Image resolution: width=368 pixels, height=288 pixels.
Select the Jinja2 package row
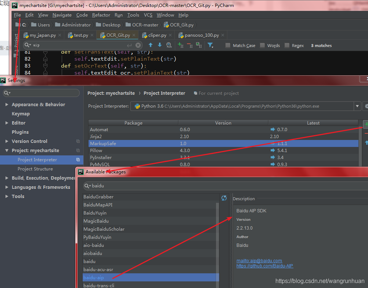pyautogui.click(x=223, y=136)
